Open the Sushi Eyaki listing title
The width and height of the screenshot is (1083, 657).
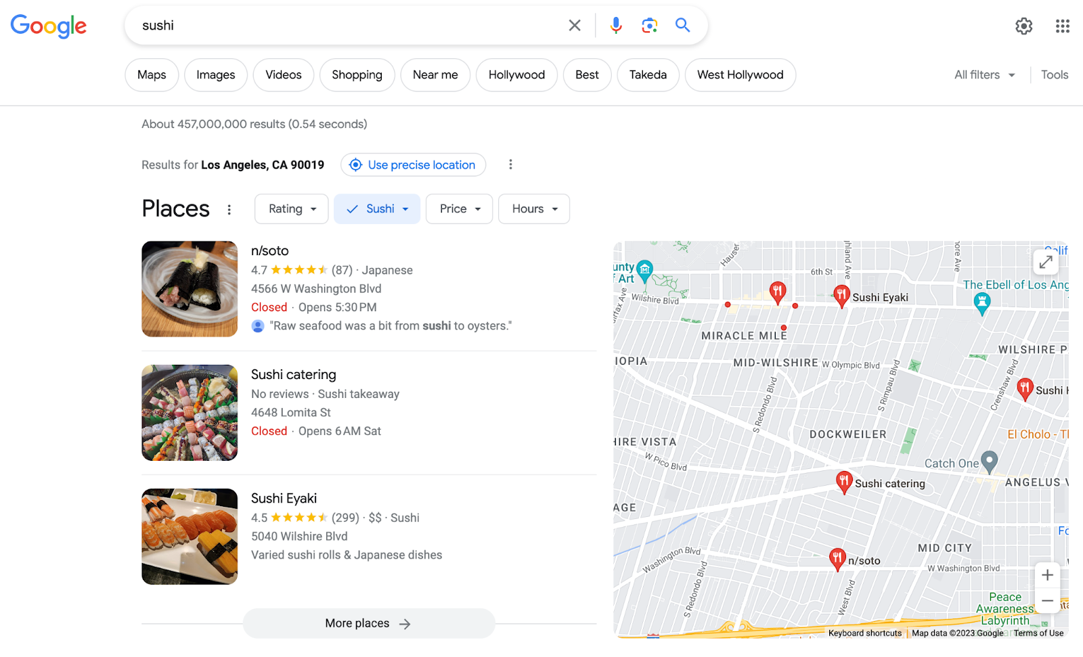pos(284,499)
